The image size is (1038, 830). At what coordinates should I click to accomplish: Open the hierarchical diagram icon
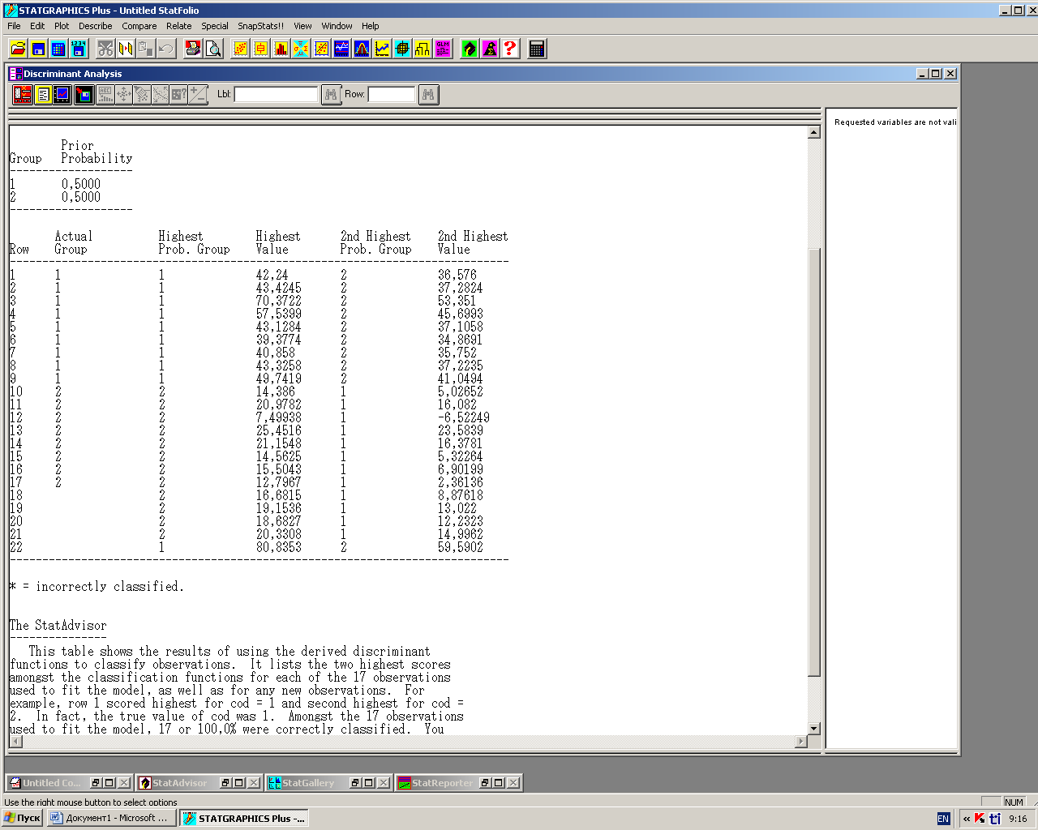(x=422, y=49)
